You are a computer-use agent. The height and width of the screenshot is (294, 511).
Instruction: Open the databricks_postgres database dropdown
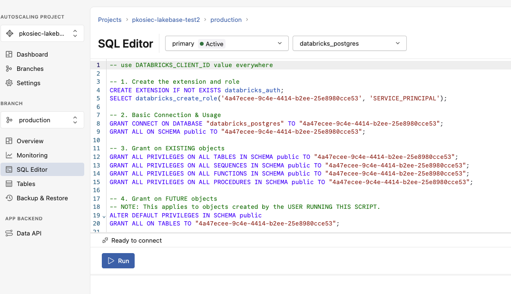[x=349, y=43]
